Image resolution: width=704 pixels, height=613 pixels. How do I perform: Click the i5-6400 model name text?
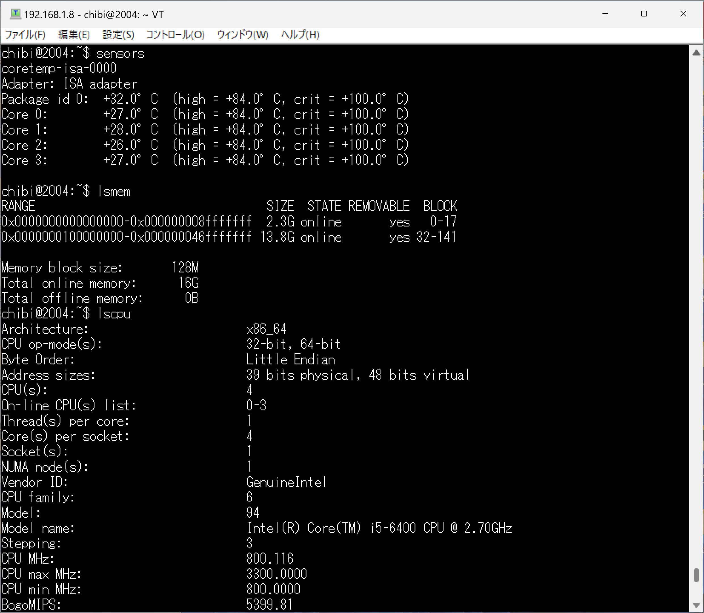[x=393, y=528]
